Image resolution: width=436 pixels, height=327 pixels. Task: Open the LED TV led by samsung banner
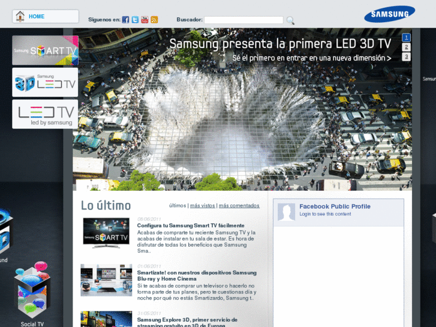pyautogui.click(x=45, y=115)
